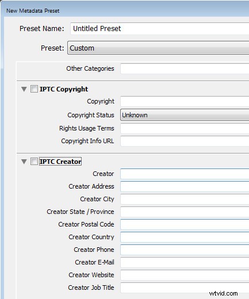The height and width of the screenshot is (299, 249).
Task: Open the Copyright Status dropdown
Action: click(185, 115)
